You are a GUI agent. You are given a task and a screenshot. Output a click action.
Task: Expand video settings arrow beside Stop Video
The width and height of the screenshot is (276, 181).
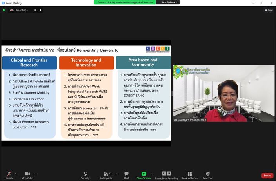click(34, 174)
